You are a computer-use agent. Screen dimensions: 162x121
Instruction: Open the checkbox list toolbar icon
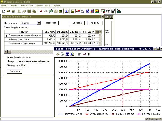(x=46, y=11)
